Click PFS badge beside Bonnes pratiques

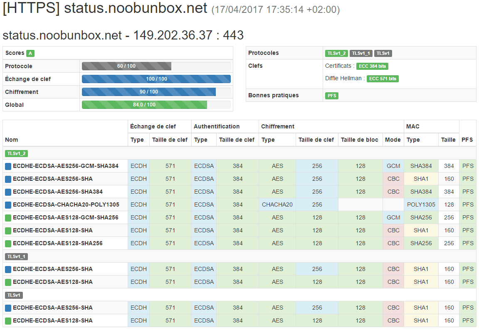(332, 96)
